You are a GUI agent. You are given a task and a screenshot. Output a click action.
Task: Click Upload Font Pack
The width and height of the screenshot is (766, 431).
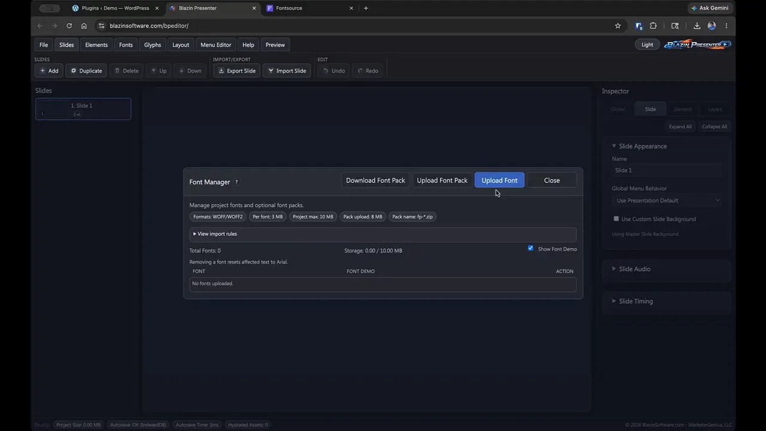click(442, 180)
